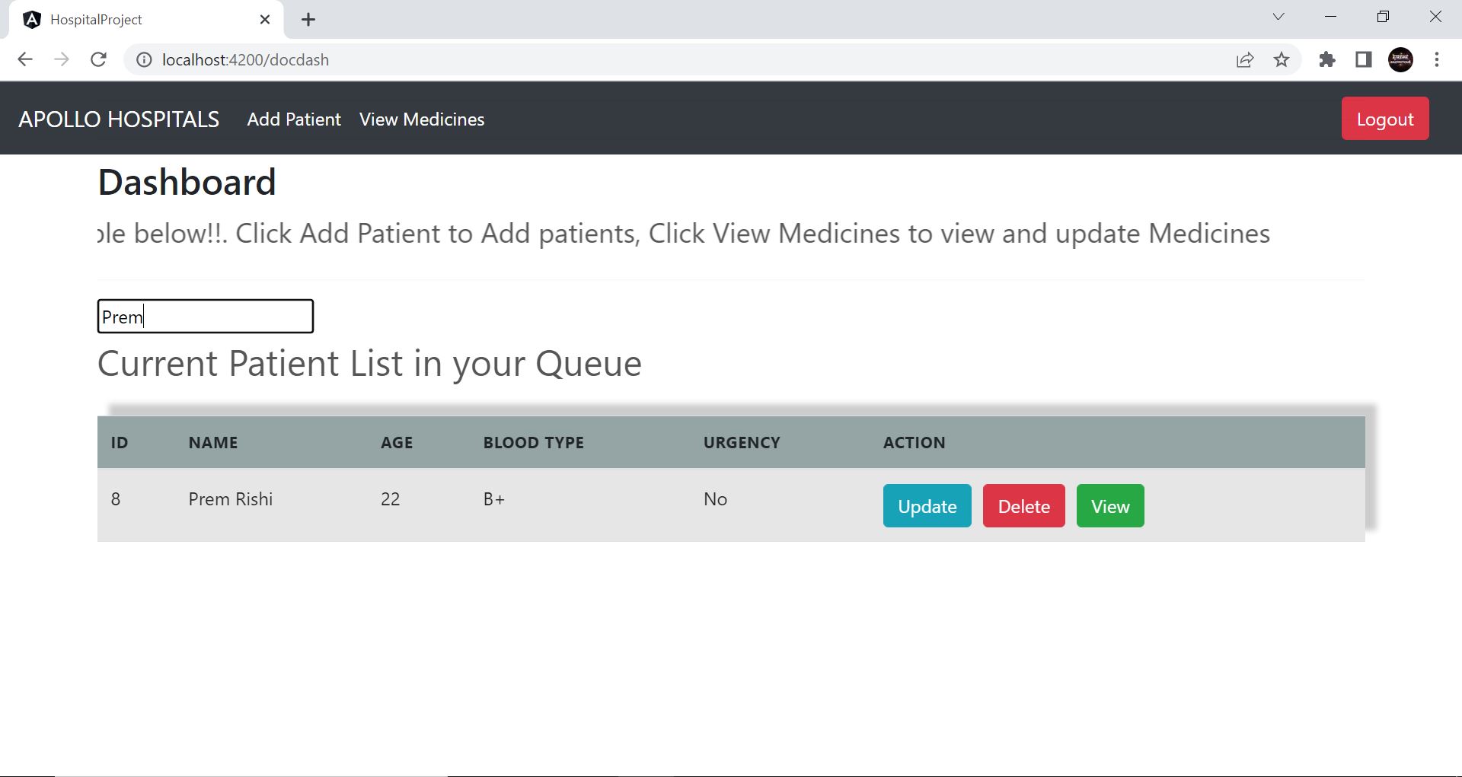Viewport: 1462px width, 777px height.
Task: Go back using the browser back arrow
Action: click(25, 59)
